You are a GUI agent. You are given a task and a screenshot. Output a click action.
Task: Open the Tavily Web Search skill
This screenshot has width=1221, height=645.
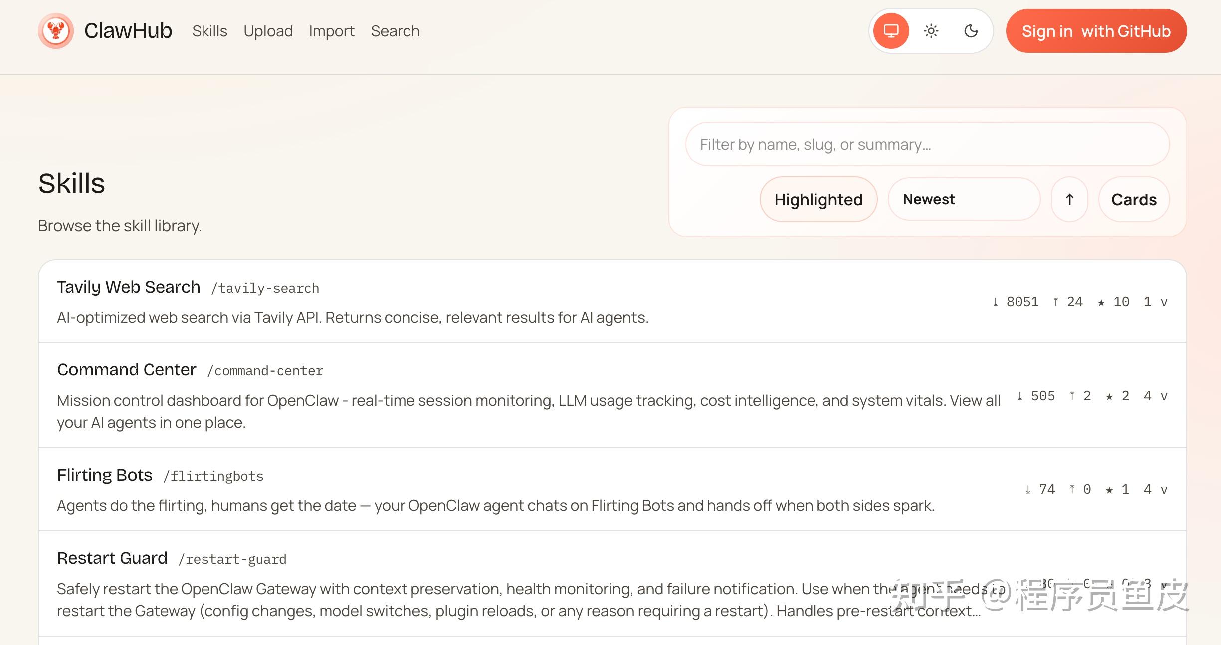tap(129, 287)
